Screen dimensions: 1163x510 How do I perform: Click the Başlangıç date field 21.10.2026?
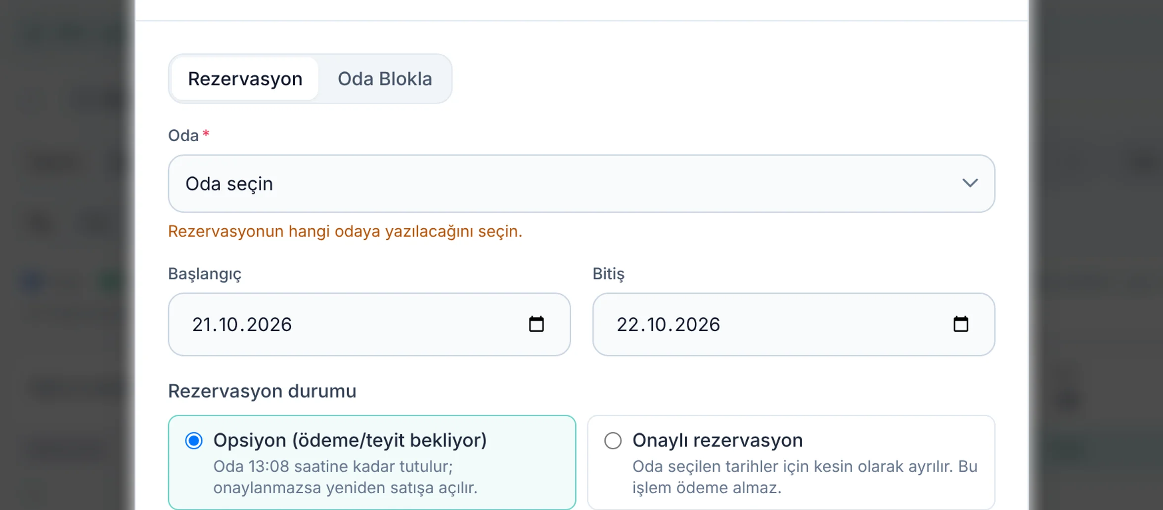coord(369,324)
